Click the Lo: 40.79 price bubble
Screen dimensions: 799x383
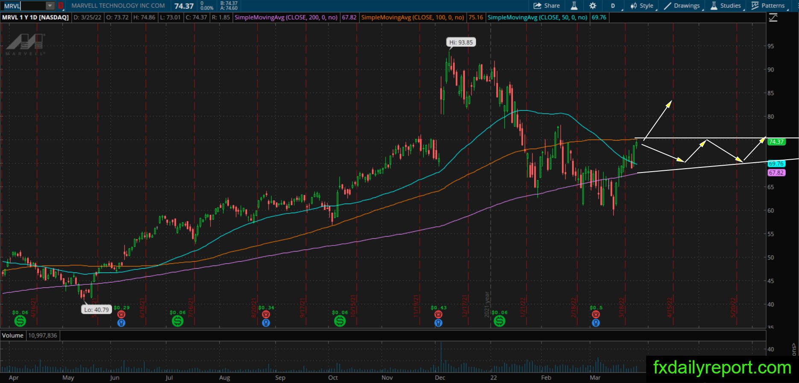(x=97, y=310)
